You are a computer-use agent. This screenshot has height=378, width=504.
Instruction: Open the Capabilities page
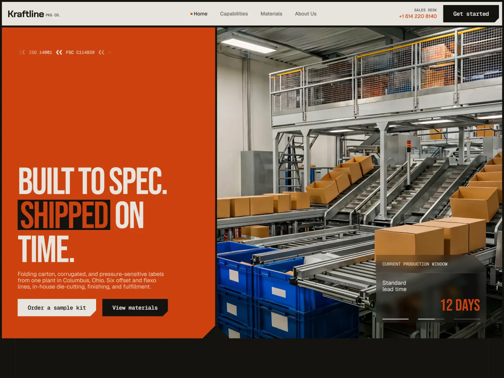(234, 14)
